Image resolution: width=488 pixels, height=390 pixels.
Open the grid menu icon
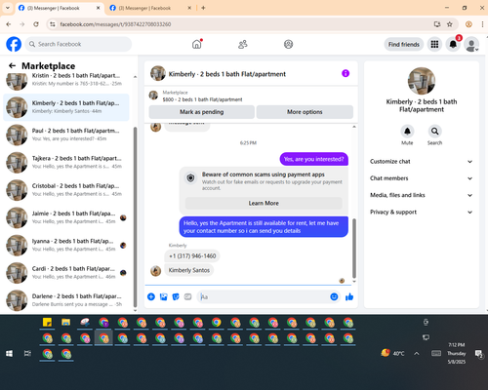point(434,44)
